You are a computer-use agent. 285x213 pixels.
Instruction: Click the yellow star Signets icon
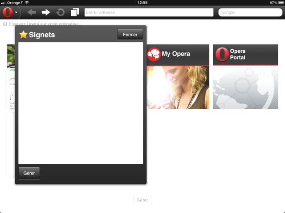coord(24,35)
